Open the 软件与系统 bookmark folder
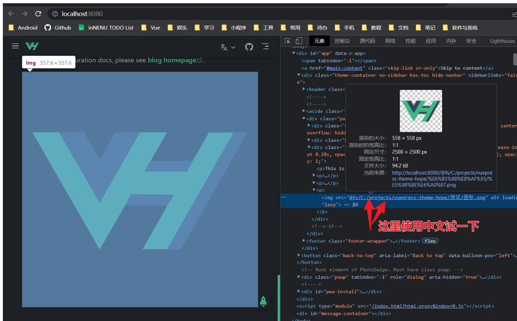 [x=460, y=28]
